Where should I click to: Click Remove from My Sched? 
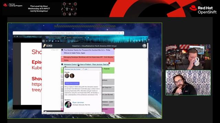tap(73, 69)
